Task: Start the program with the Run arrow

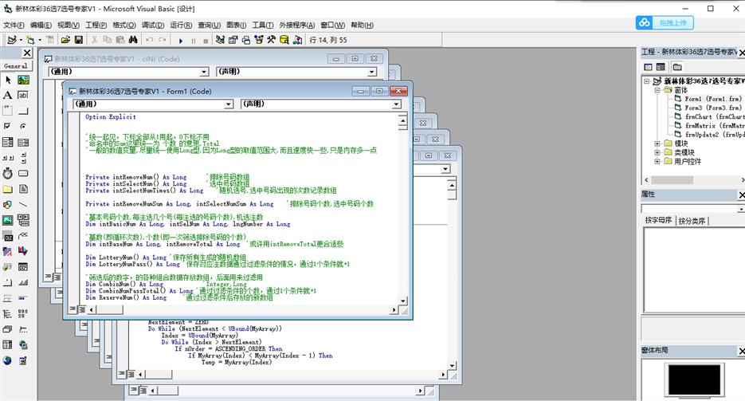Action: click(181, 41)
